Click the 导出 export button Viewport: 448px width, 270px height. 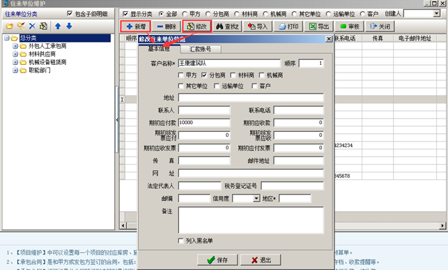[319, 27]
